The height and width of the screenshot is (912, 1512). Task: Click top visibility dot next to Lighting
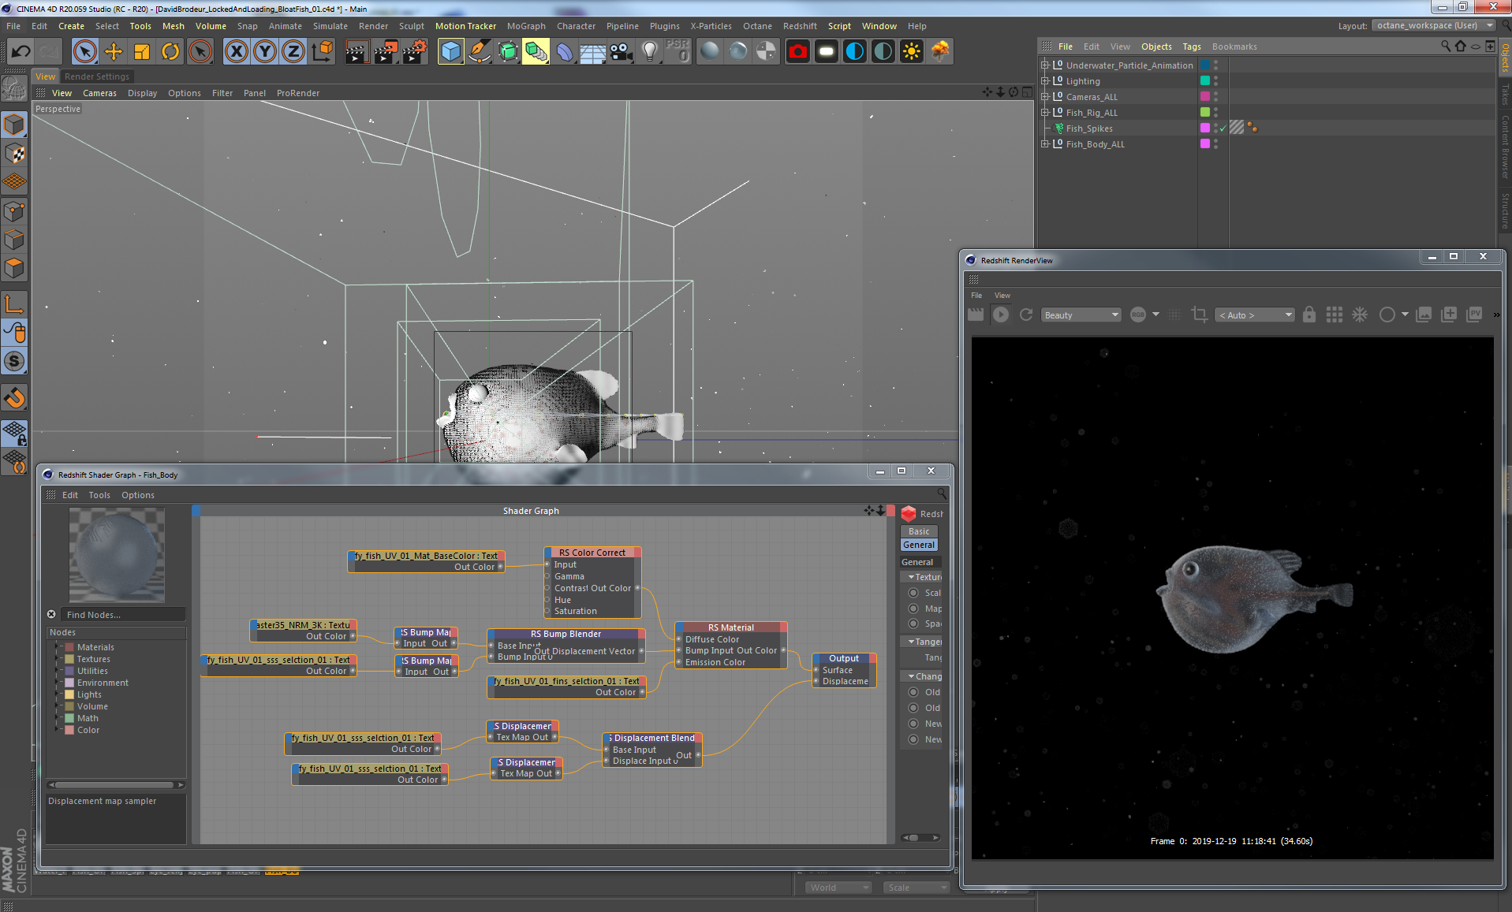pyautogui.click(x=1215, y=78)
